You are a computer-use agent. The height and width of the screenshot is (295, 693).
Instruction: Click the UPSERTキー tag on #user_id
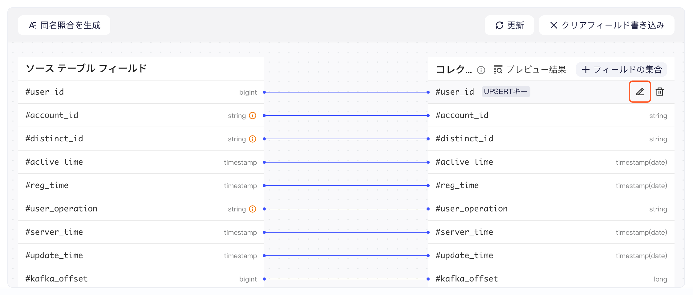506,92
